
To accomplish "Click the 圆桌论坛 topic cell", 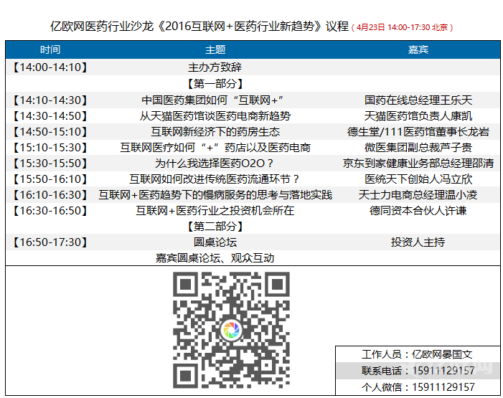I will [x=215, y=242].
